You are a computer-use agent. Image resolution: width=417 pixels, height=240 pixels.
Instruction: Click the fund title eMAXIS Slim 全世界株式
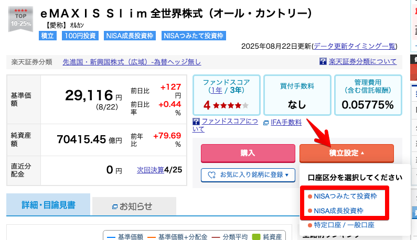click(x=176, y=13)
